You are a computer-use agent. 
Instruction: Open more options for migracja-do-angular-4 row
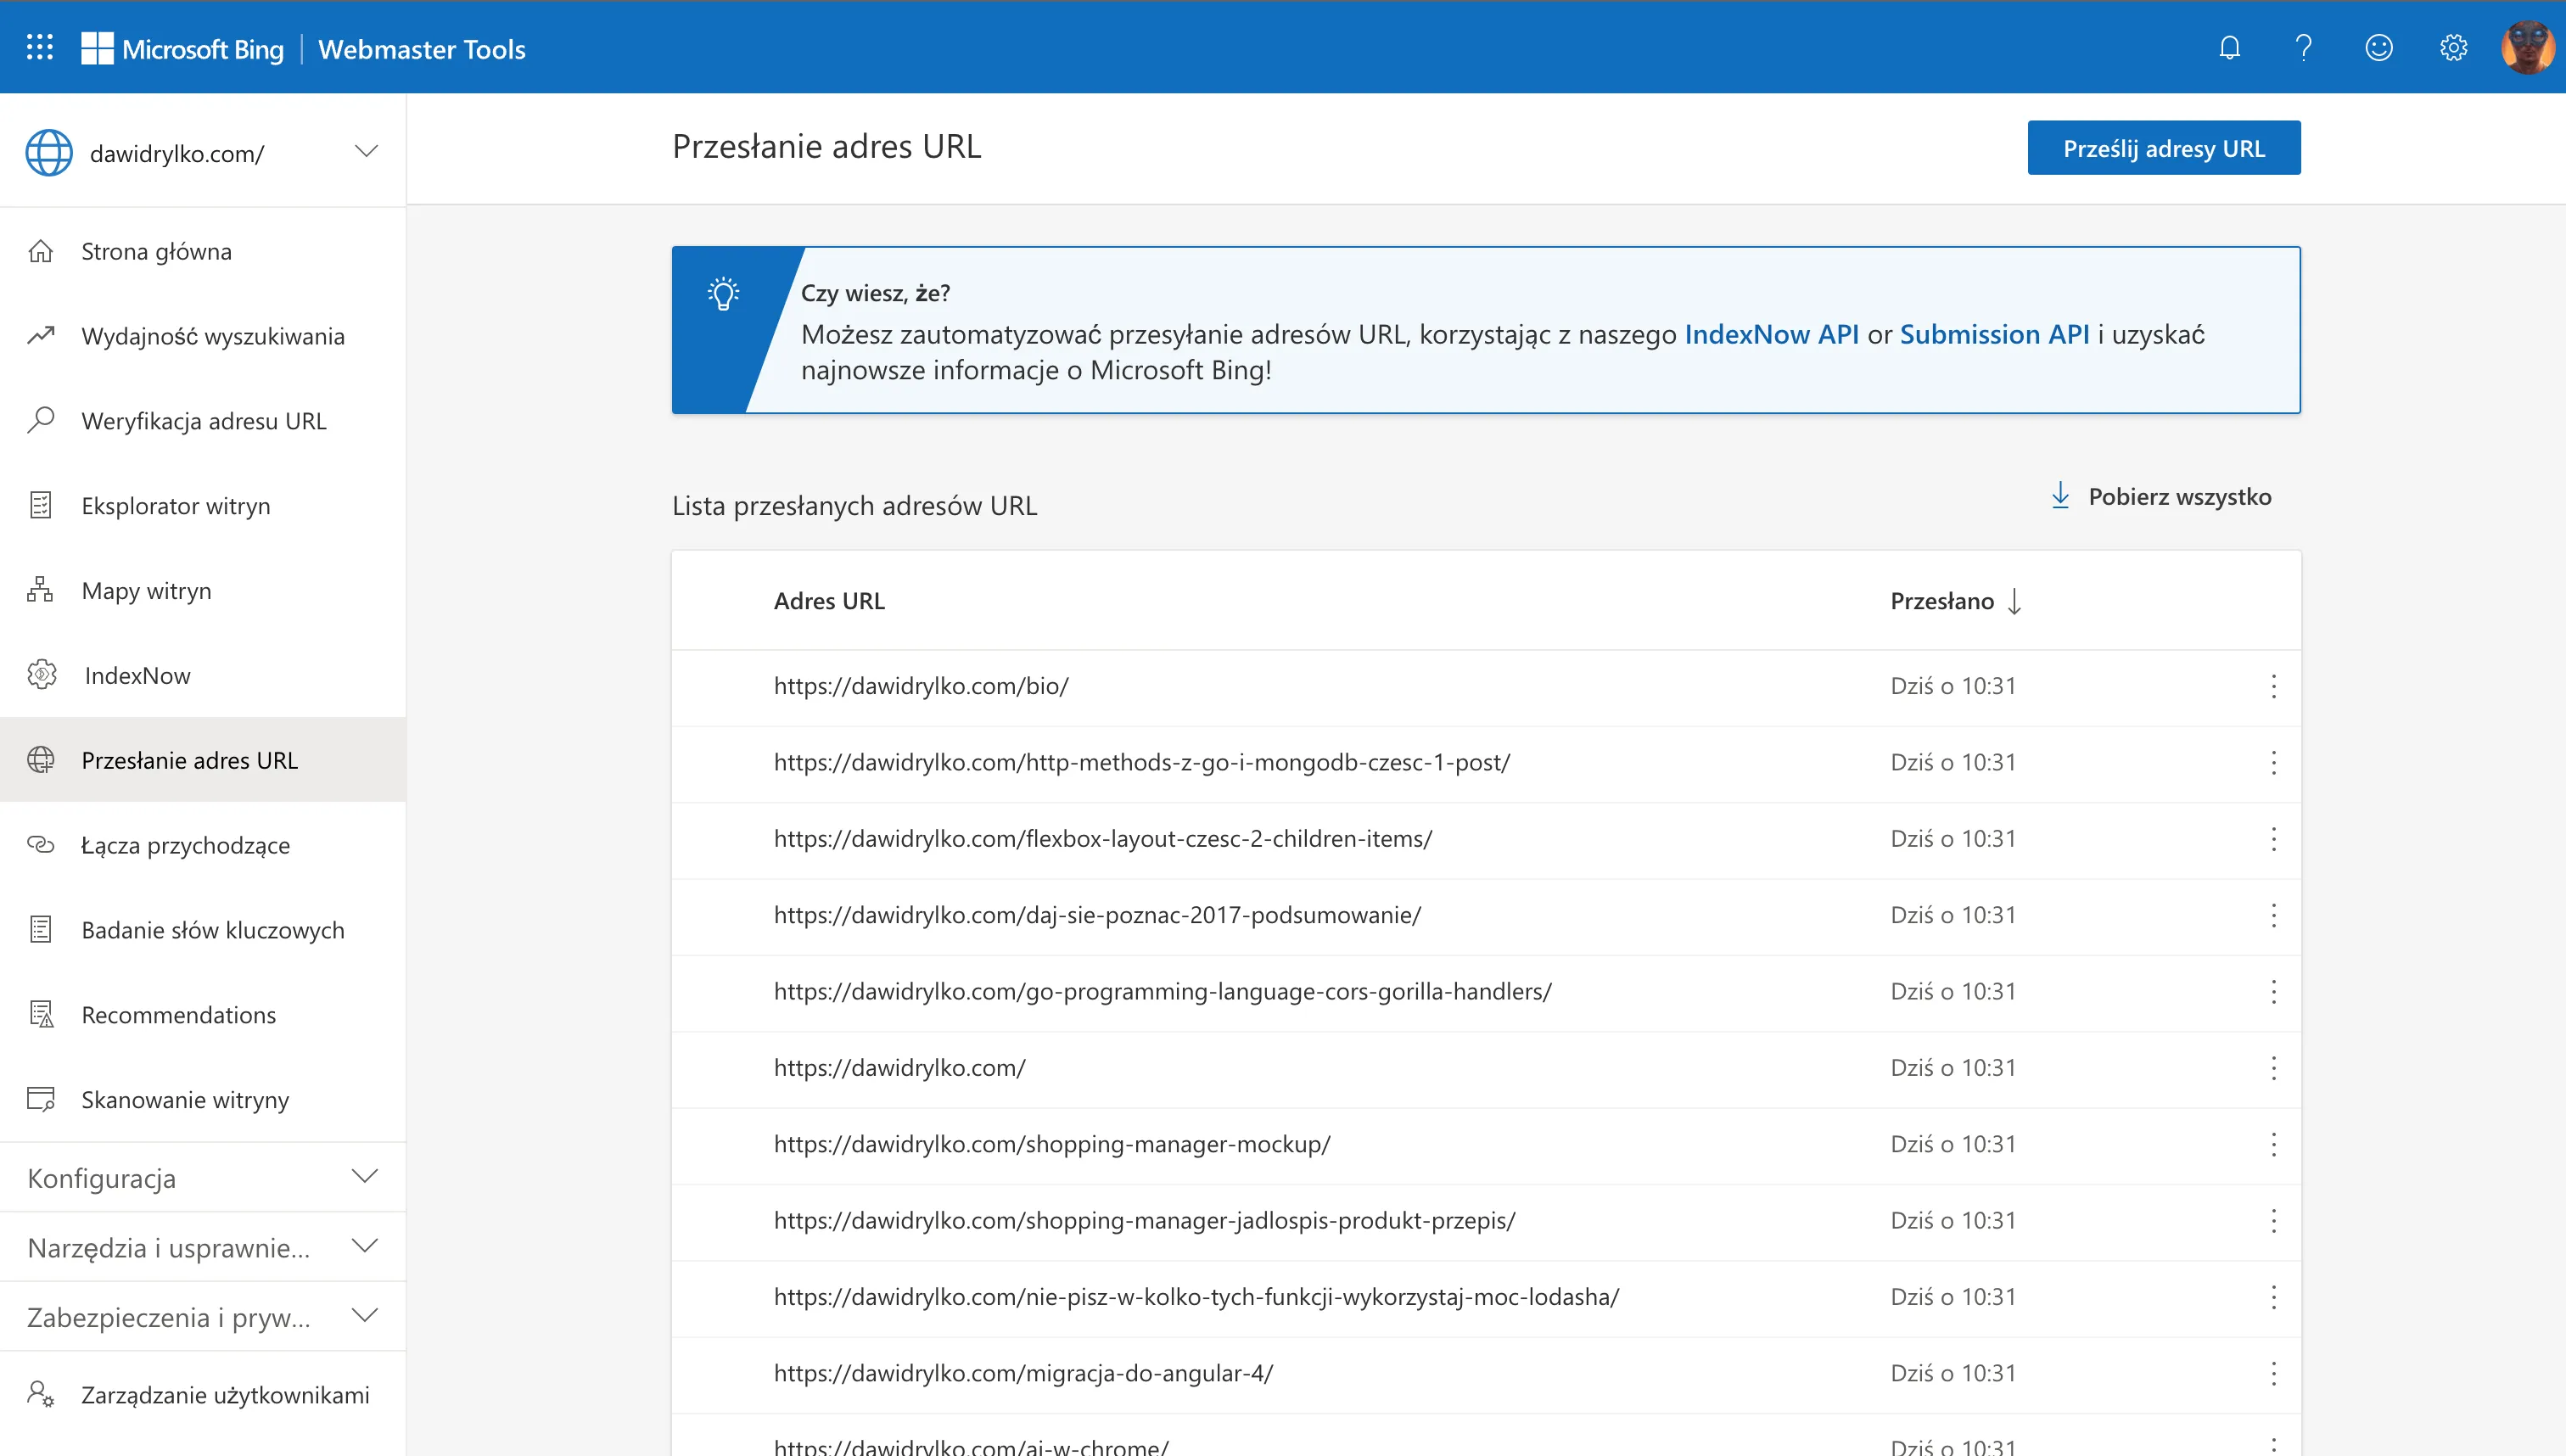(2274, 1373)
